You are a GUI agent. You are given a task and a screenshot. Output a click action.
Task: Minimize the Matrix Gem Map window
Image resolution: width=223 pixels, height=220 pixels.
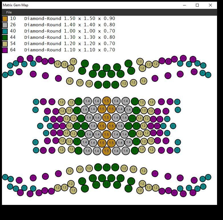point(184,5)
